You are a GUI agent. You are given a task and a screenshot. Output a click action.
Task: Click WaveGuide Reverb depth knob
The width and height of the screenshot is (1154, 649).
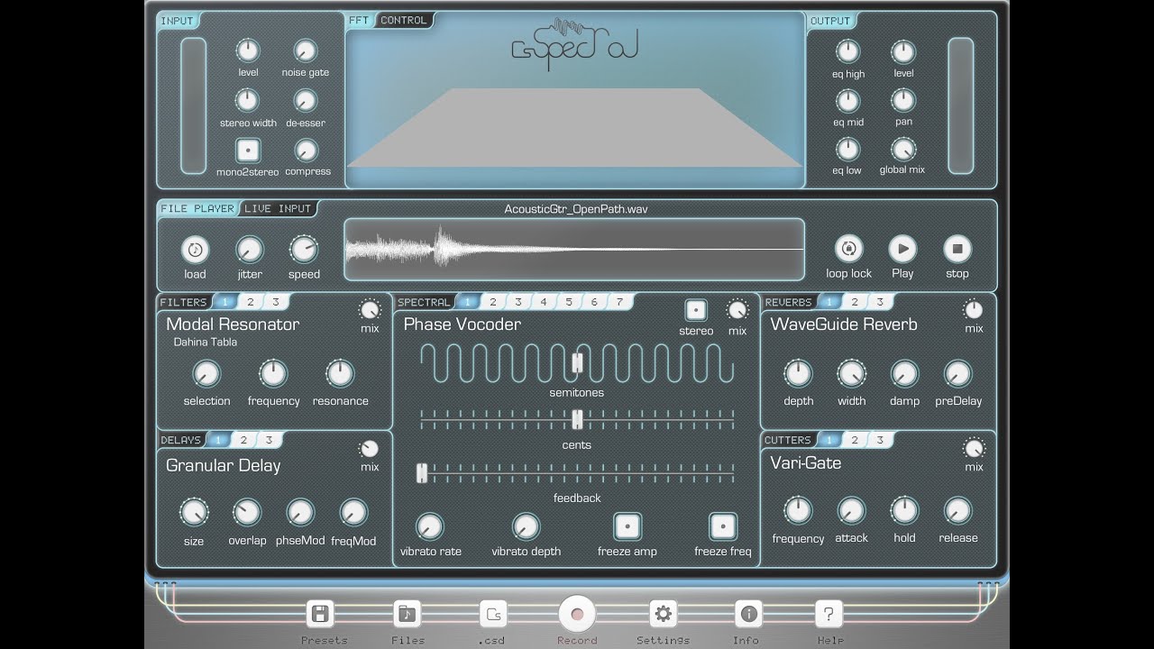tap(798, 373)
